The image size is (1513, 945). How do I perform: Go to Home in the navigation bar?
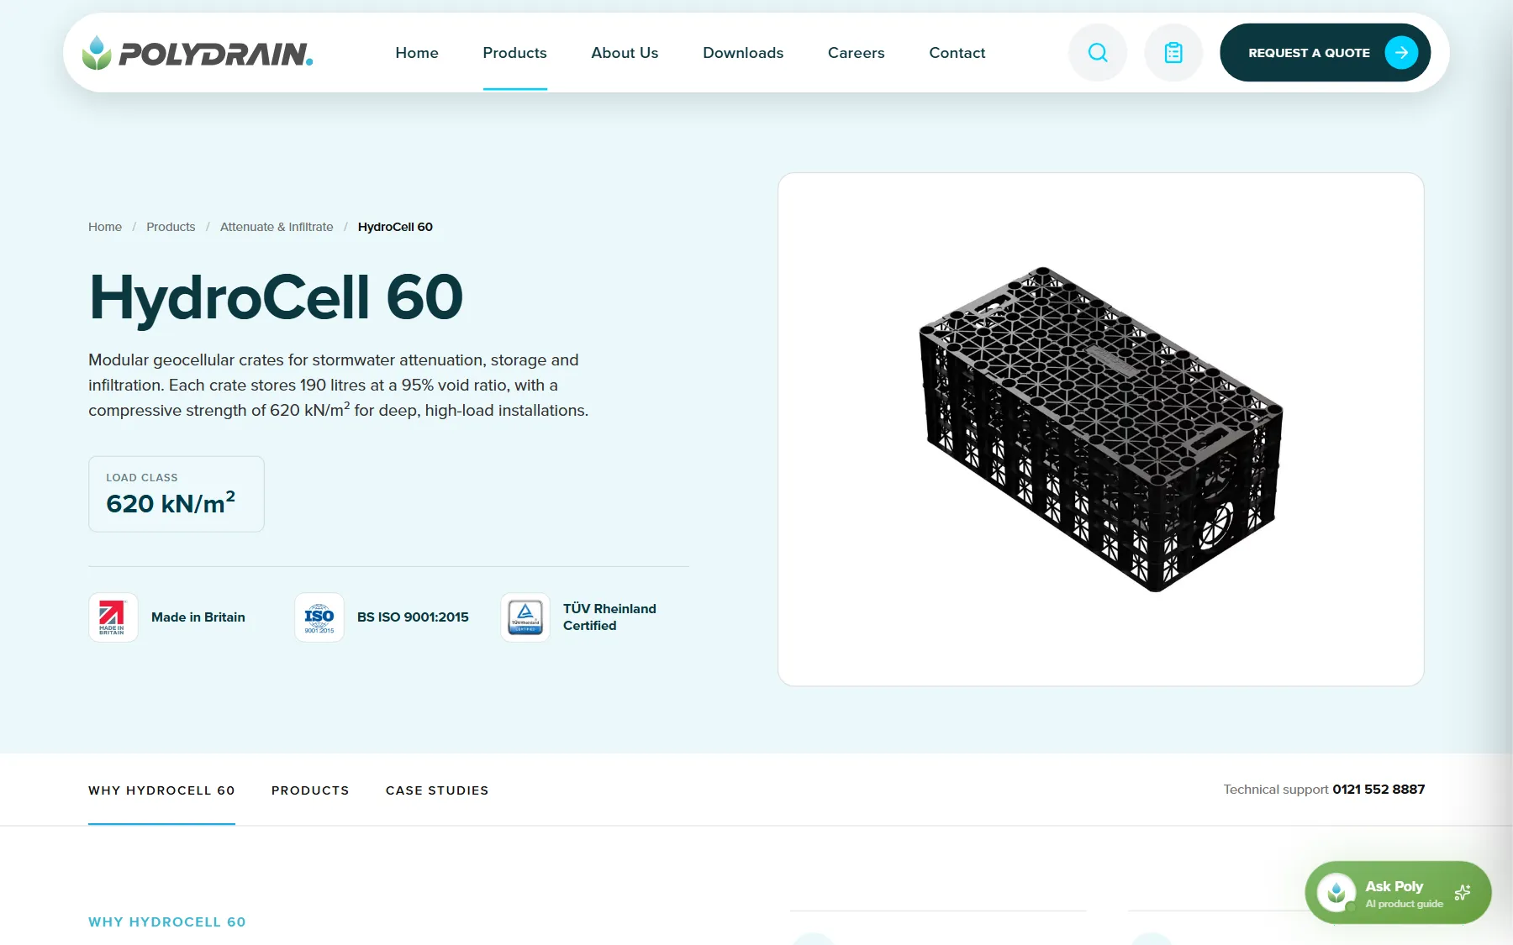[x=417, y=53]
